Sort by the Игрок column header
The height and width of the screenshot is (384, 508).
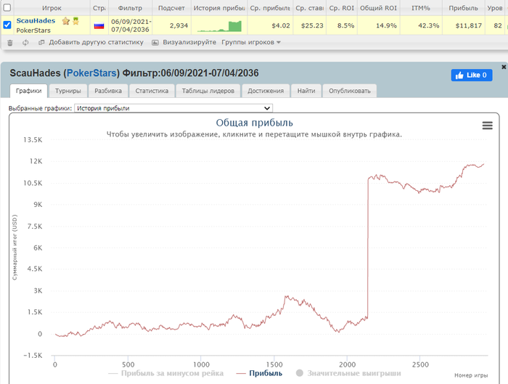(x=52, y=8)
